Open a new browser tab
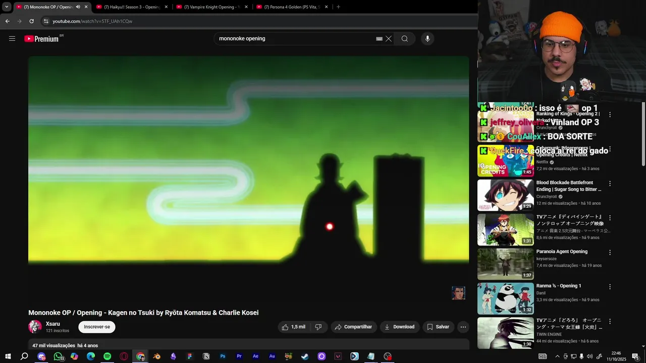Viewport: 646px width, 363px height. tap(338, 7)
